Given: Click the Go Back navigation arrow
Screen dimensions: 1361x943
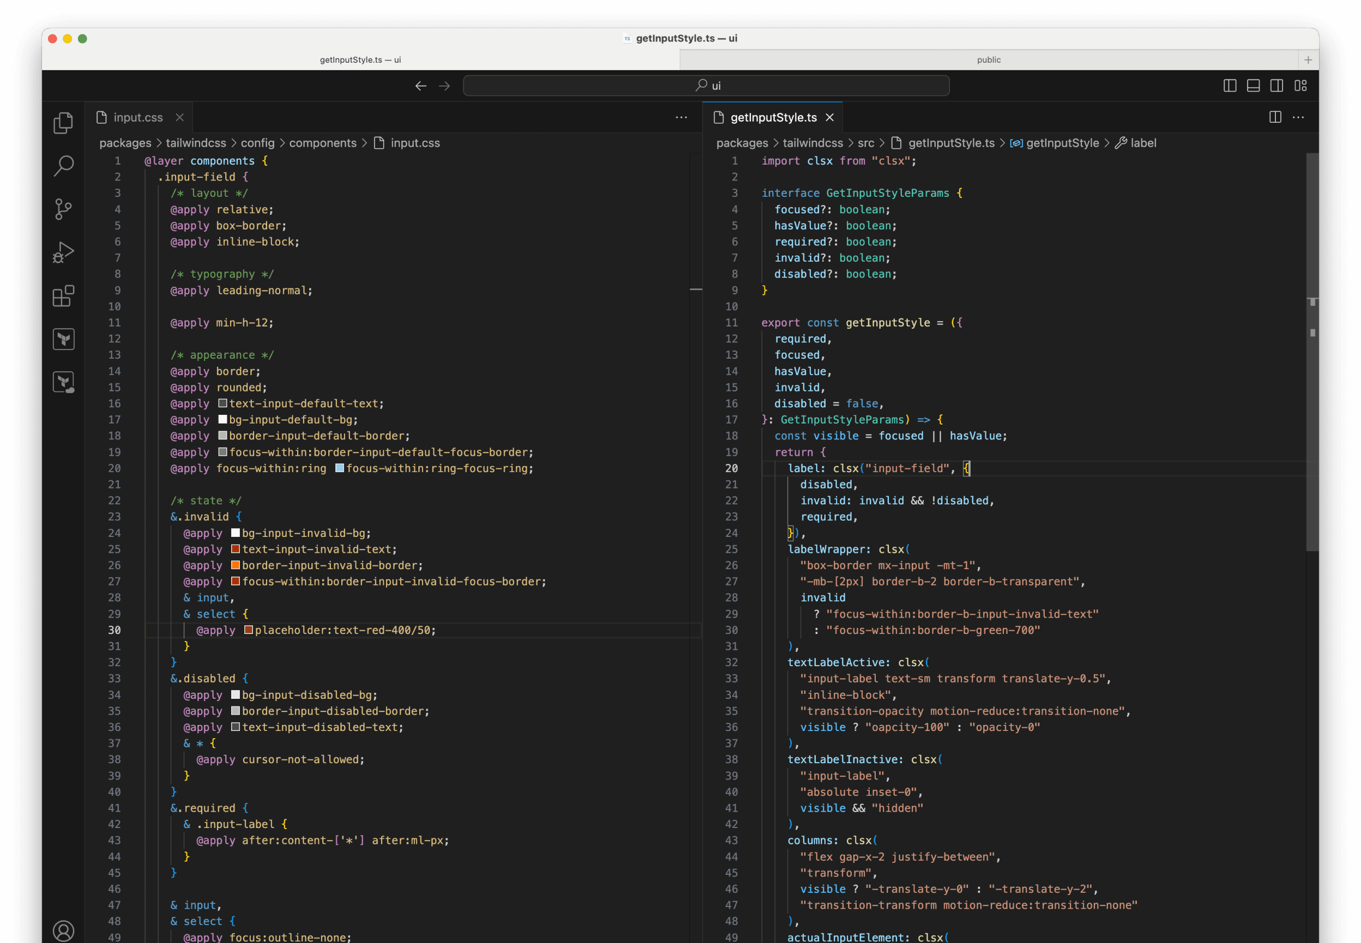Looking at the screenshot, I should pyautogui.click(x=421, y=86).
